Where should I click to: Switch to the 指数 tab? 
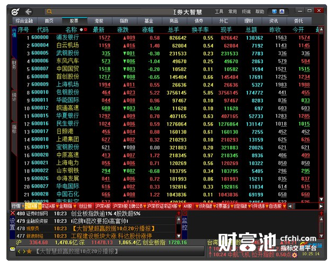[124, 21]
